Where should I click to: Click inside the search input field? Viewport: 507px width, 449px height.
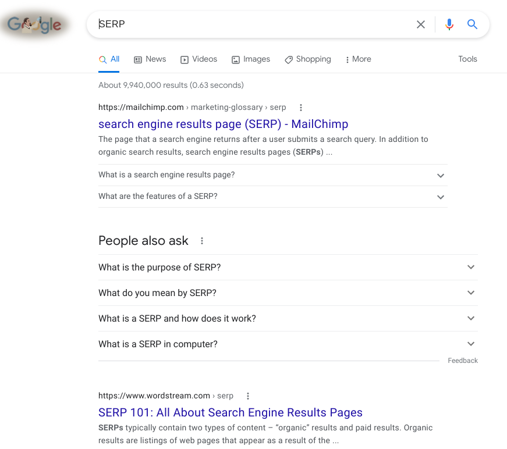coord(250,24)
